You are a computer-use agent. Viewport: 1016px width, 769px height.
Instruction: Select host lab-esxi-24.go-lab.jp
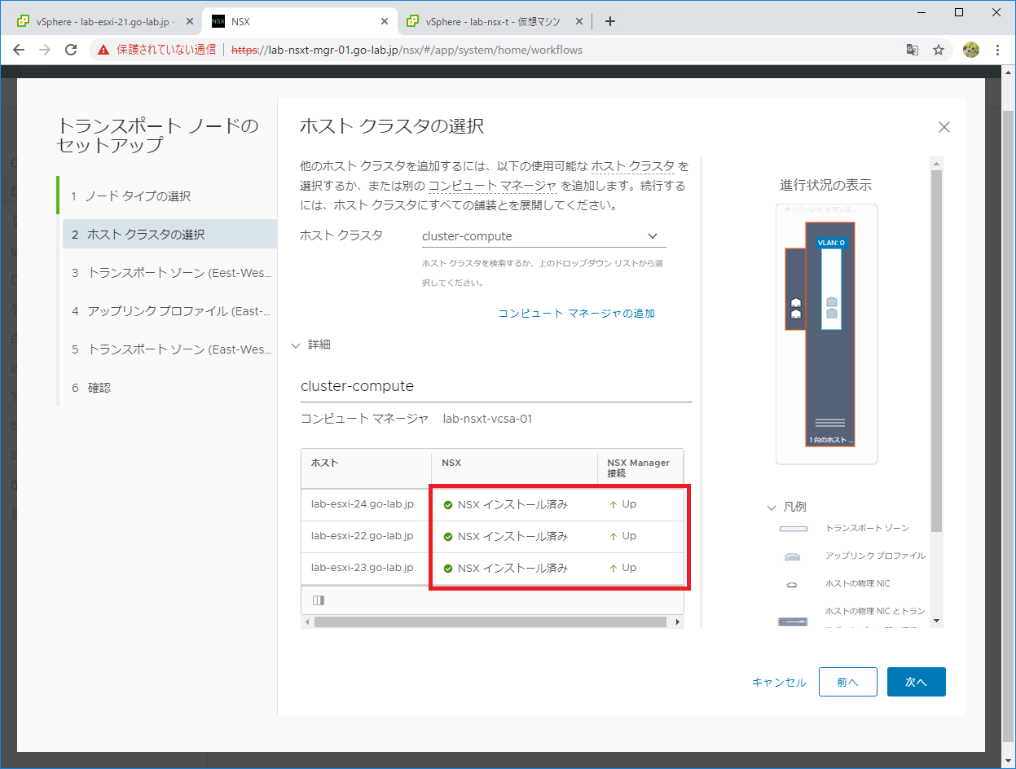pyautogui.click(x=363, y=504)
